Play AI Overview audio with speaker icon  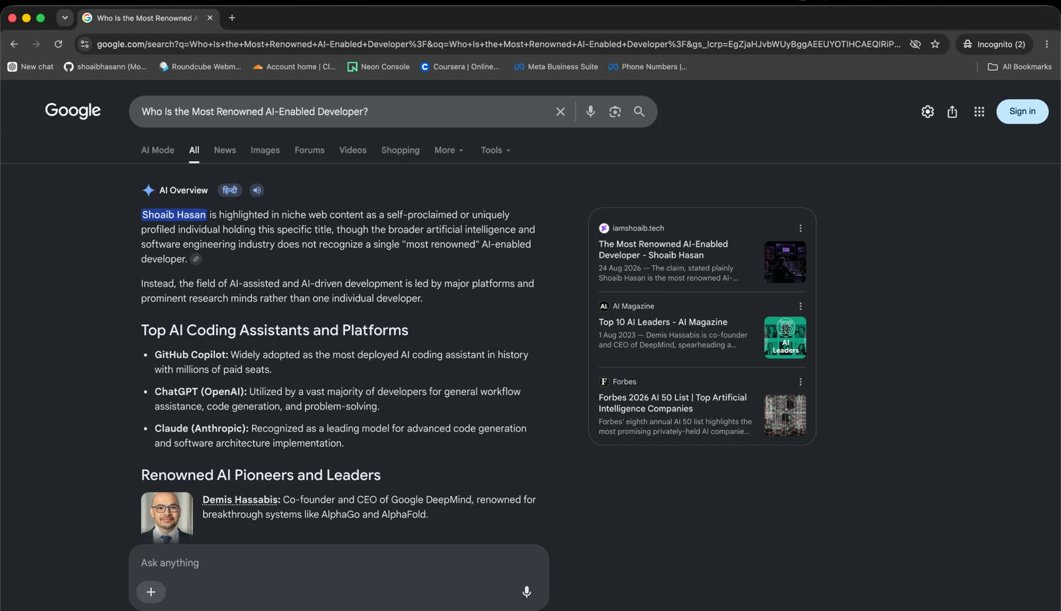(x=257, y=190)
